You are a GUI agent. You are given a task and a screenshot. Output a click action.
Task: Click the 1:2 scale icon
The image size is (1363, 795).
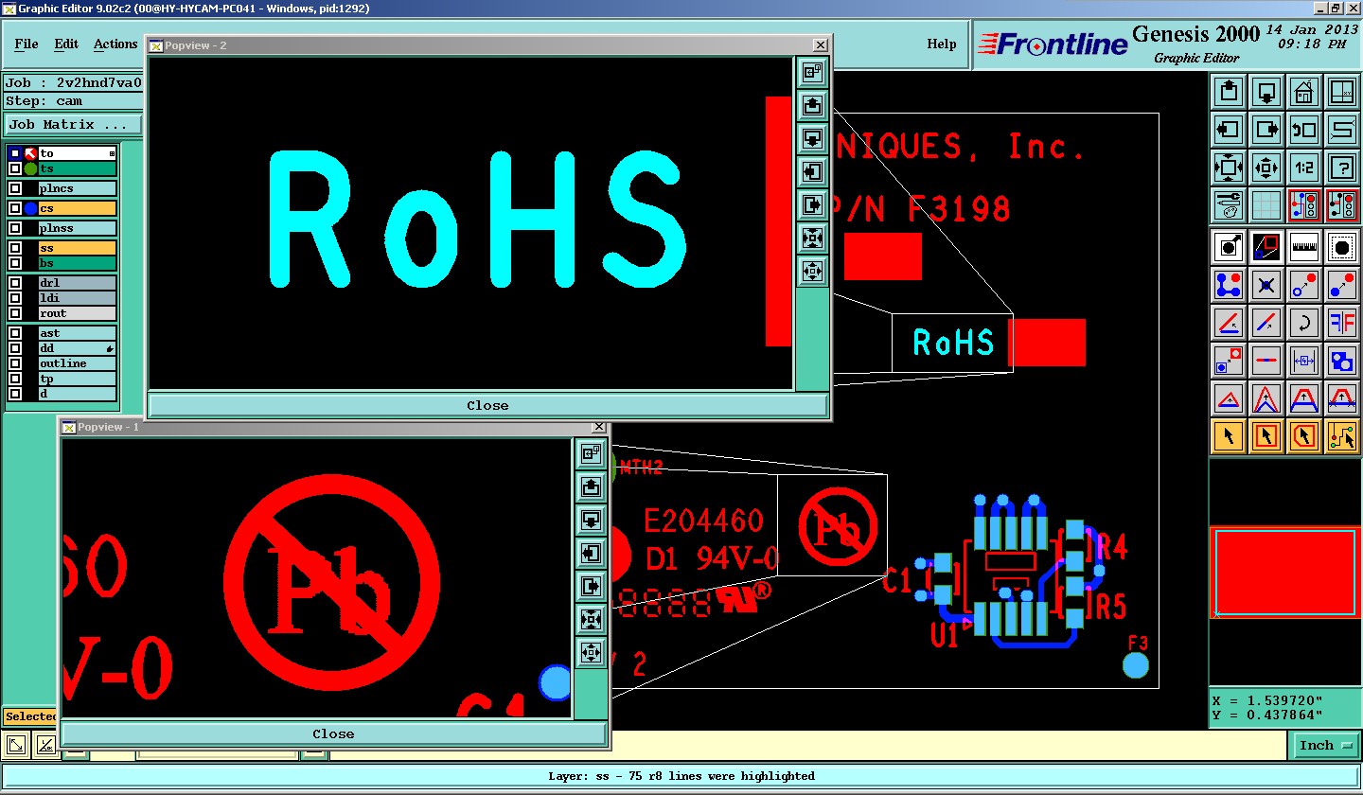pos(1304,168)
